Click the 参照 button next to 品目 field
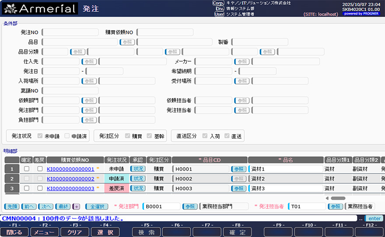This screenshot has width=385, height=237. [x=127, y=42]
